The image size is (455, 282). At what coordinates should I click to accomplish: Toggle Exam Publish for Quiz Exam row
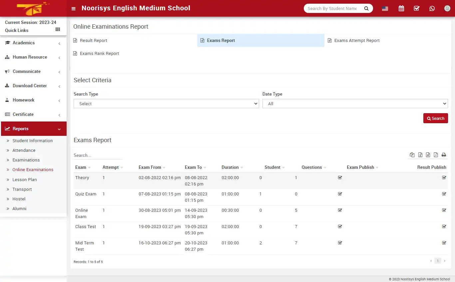point(340,193)
